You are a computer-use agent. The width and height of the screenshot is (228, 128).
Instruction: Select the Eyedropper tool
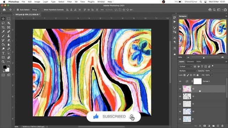pos(3,32)
